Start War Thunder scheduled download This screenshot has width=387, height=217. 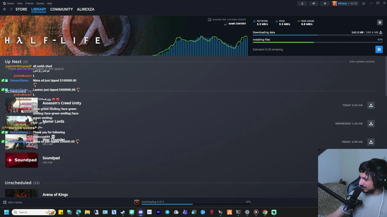click(x=371, y=142)
